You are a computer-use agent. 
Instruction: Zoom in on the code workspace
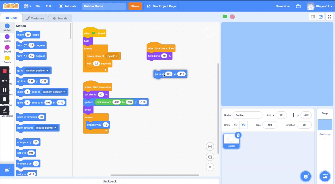[x=210, y=147]
